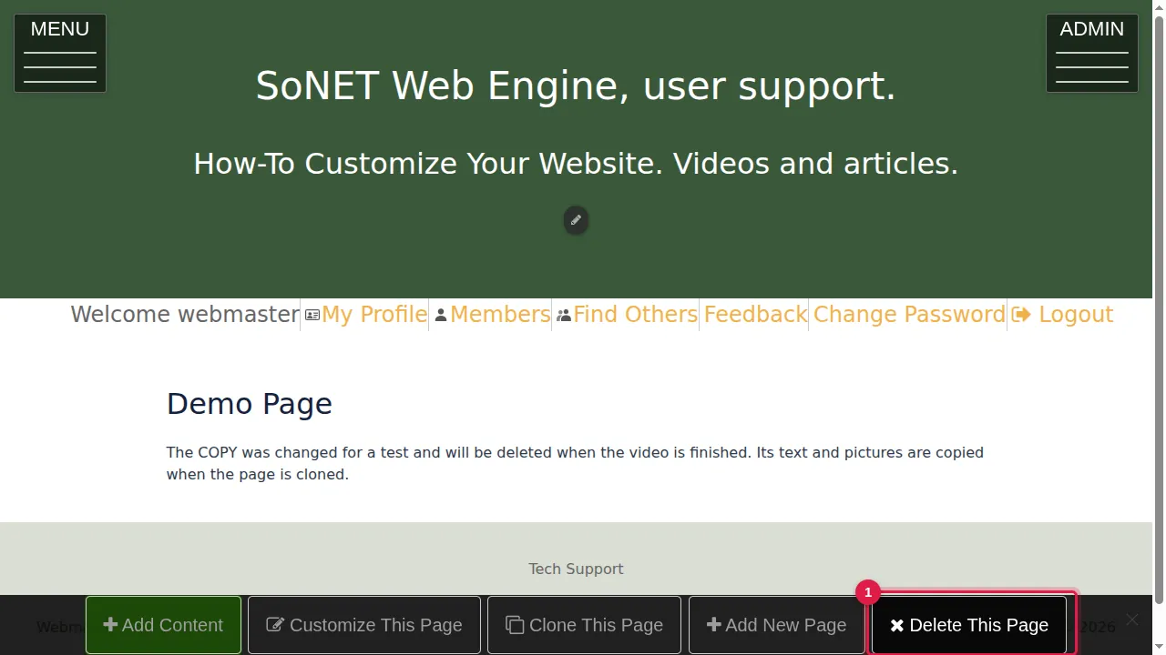Click Clone This Page button
This screenshot has width=1166, height=655.
click(584, 625)
